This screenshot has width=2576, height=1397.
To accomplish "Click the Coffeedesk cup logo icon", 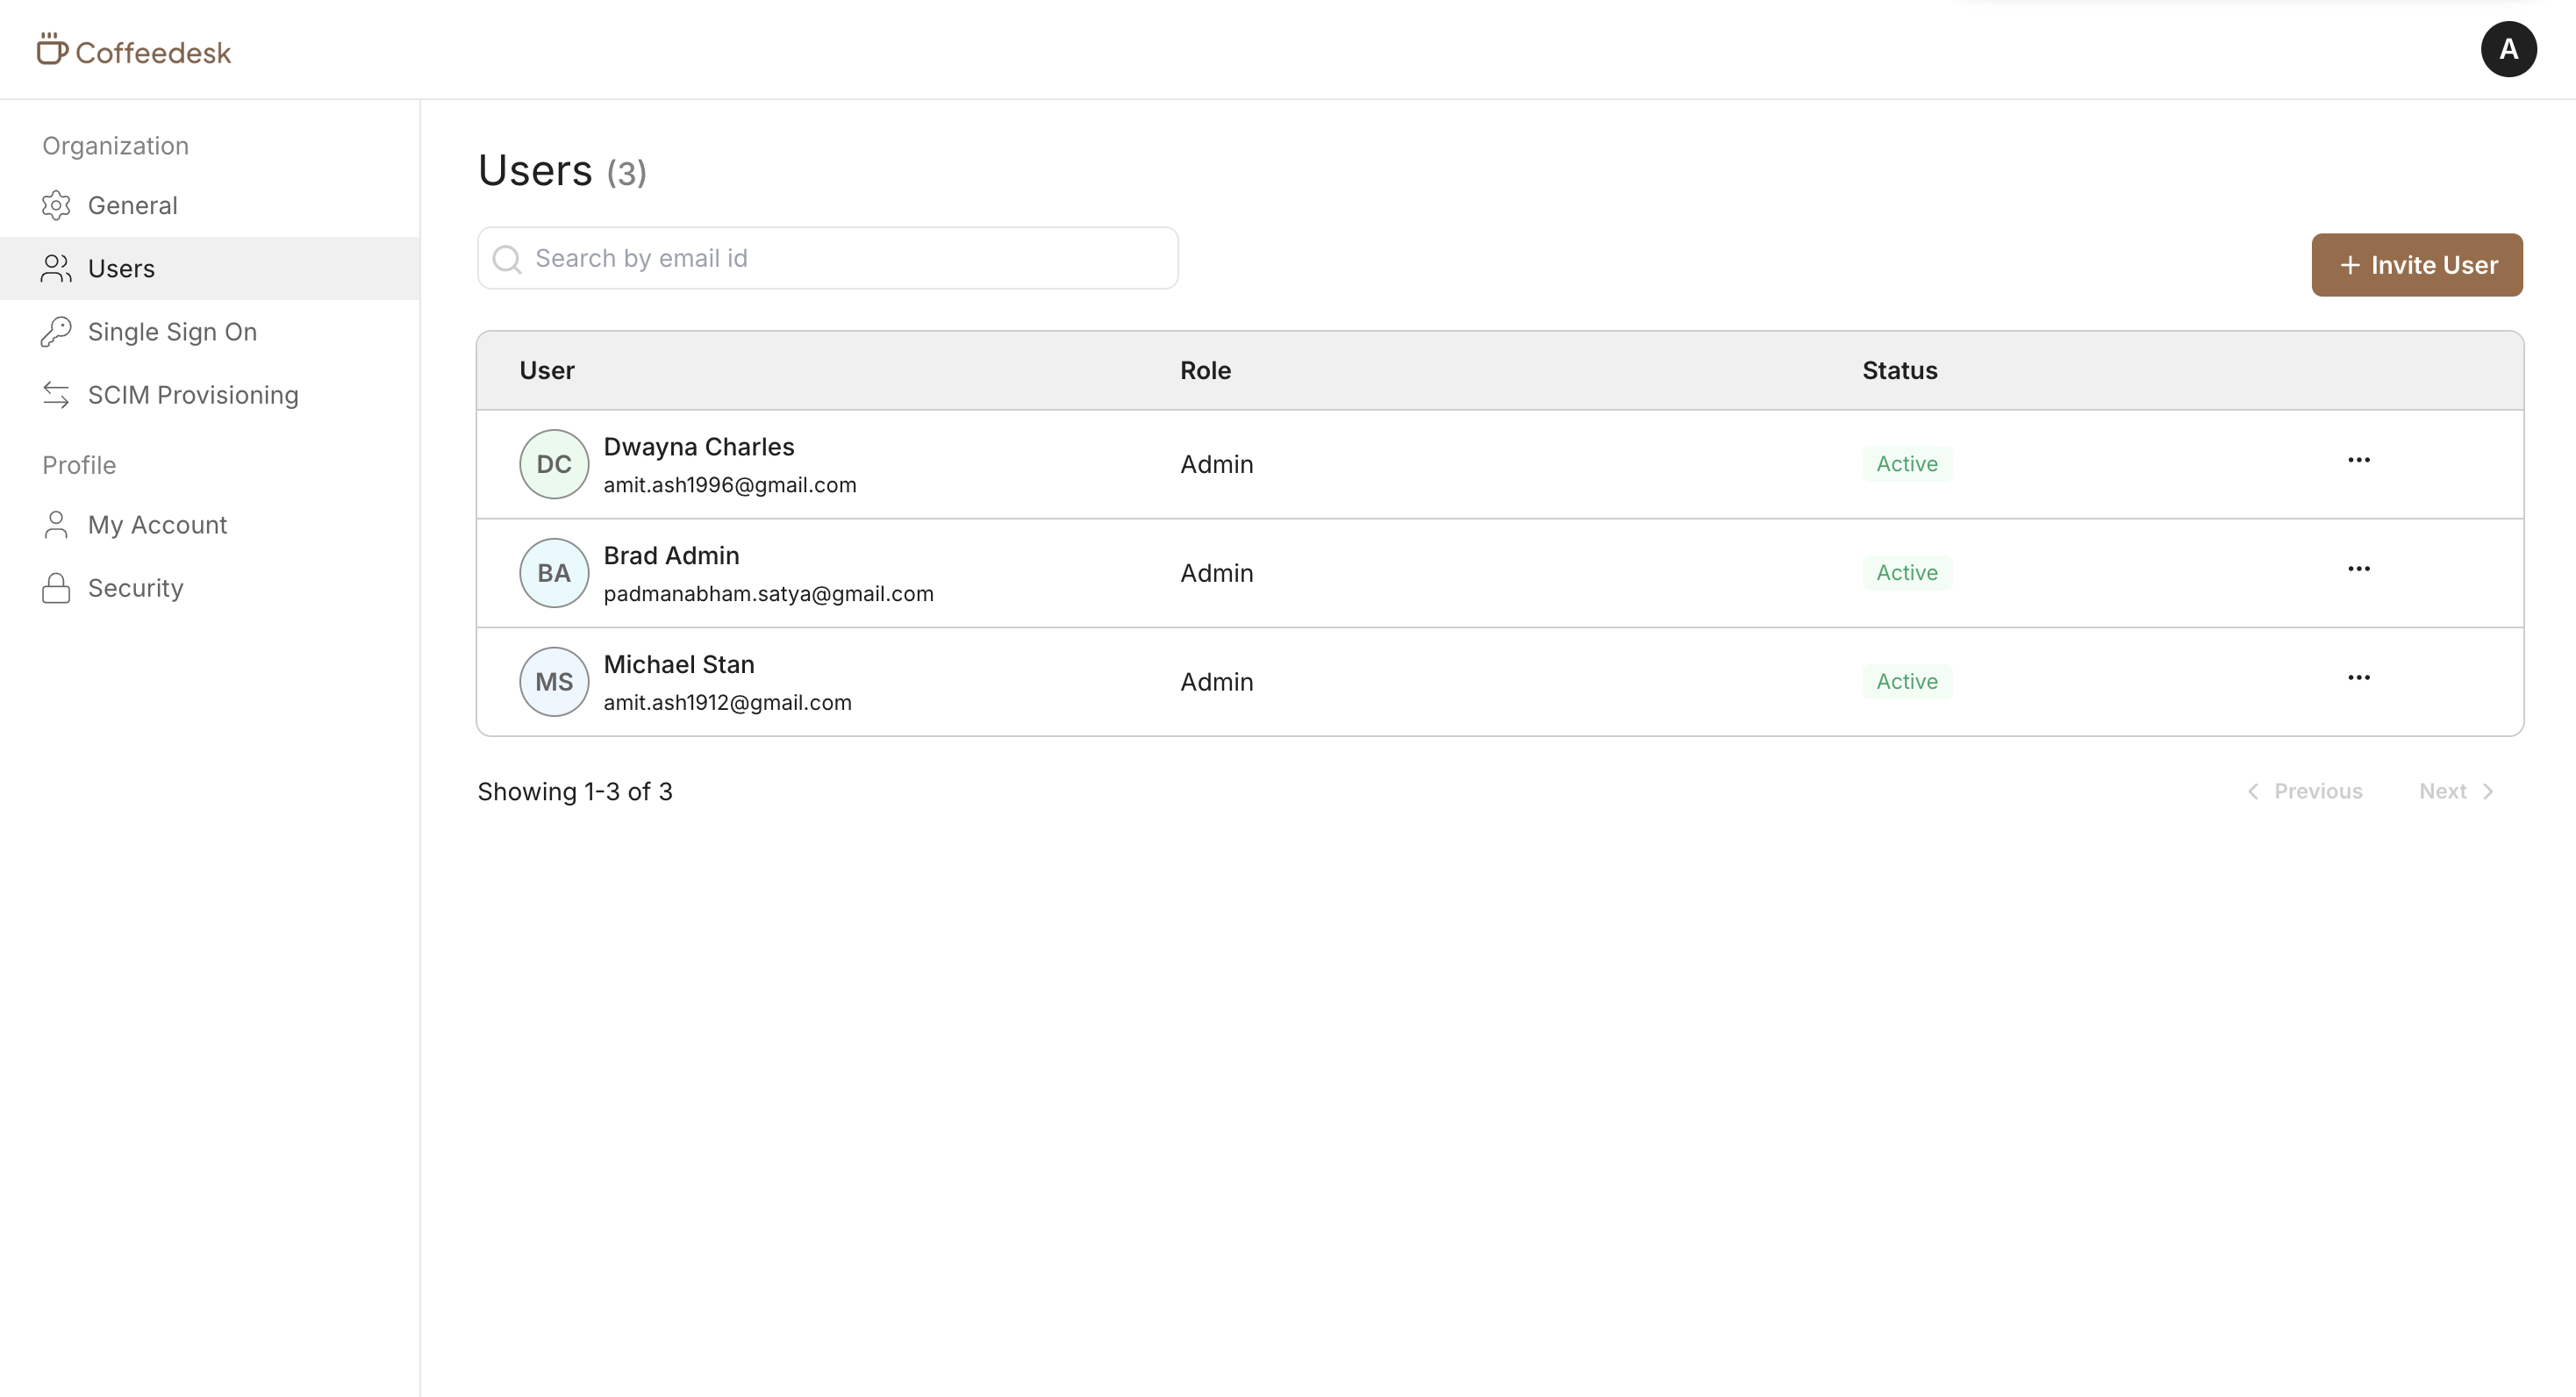I will pyautogui.click(x=52, y=49).
